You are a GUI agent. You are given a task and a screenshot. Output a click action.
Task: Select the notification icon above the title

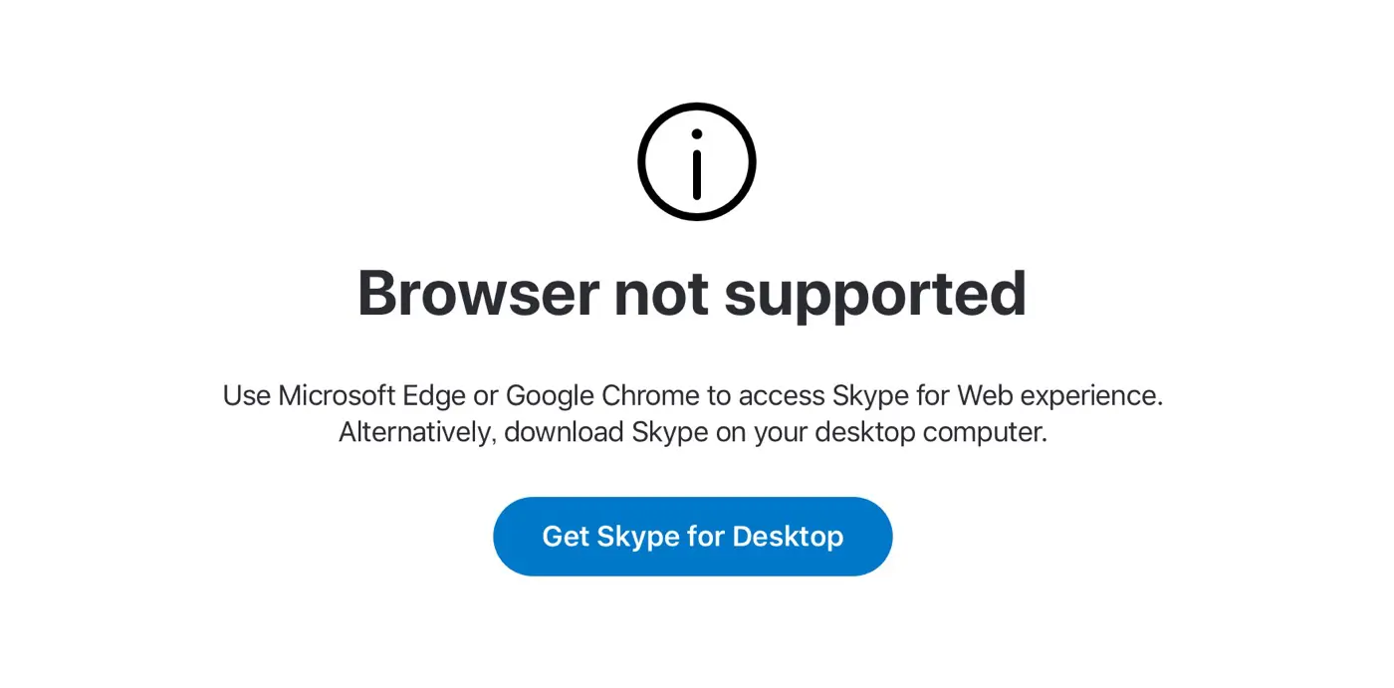[x=696, y=161]
